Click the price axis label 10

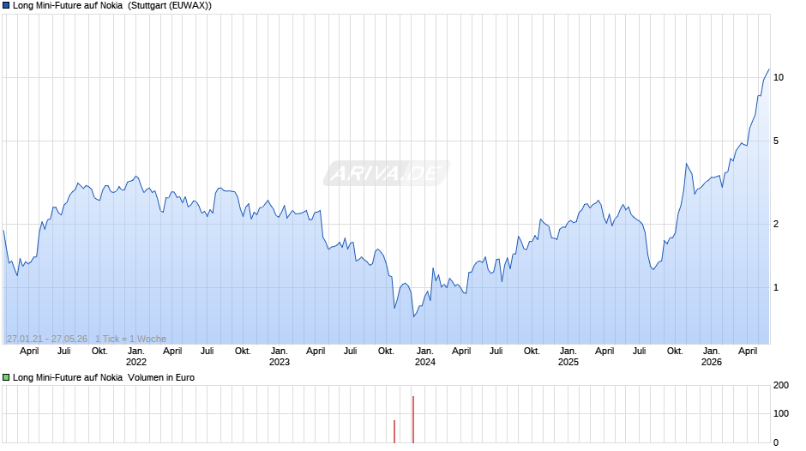click(779, 78)
